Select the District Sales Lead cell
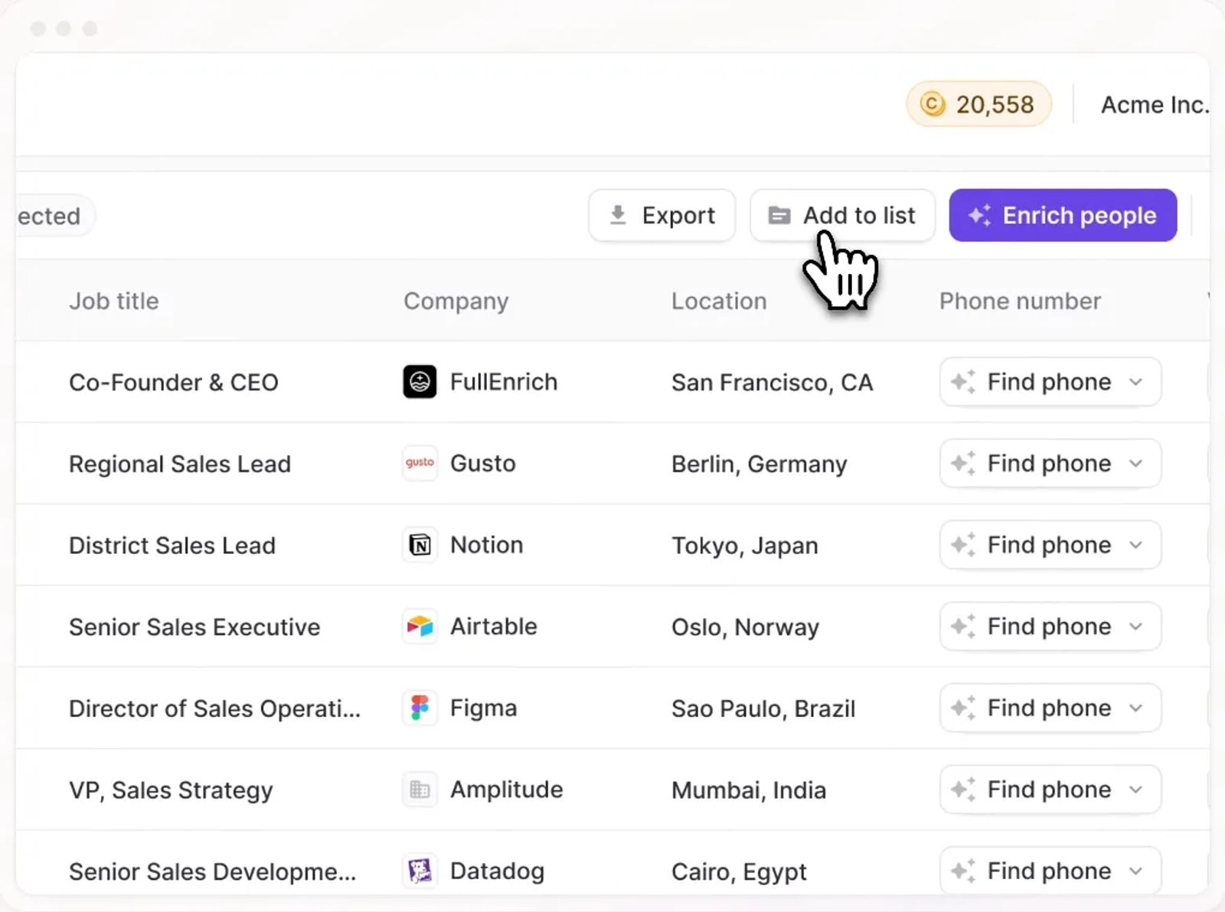 tap(172, 546)
